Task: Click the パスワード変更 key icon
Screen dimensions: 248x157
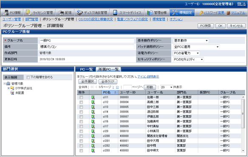Action: point(201,13)
